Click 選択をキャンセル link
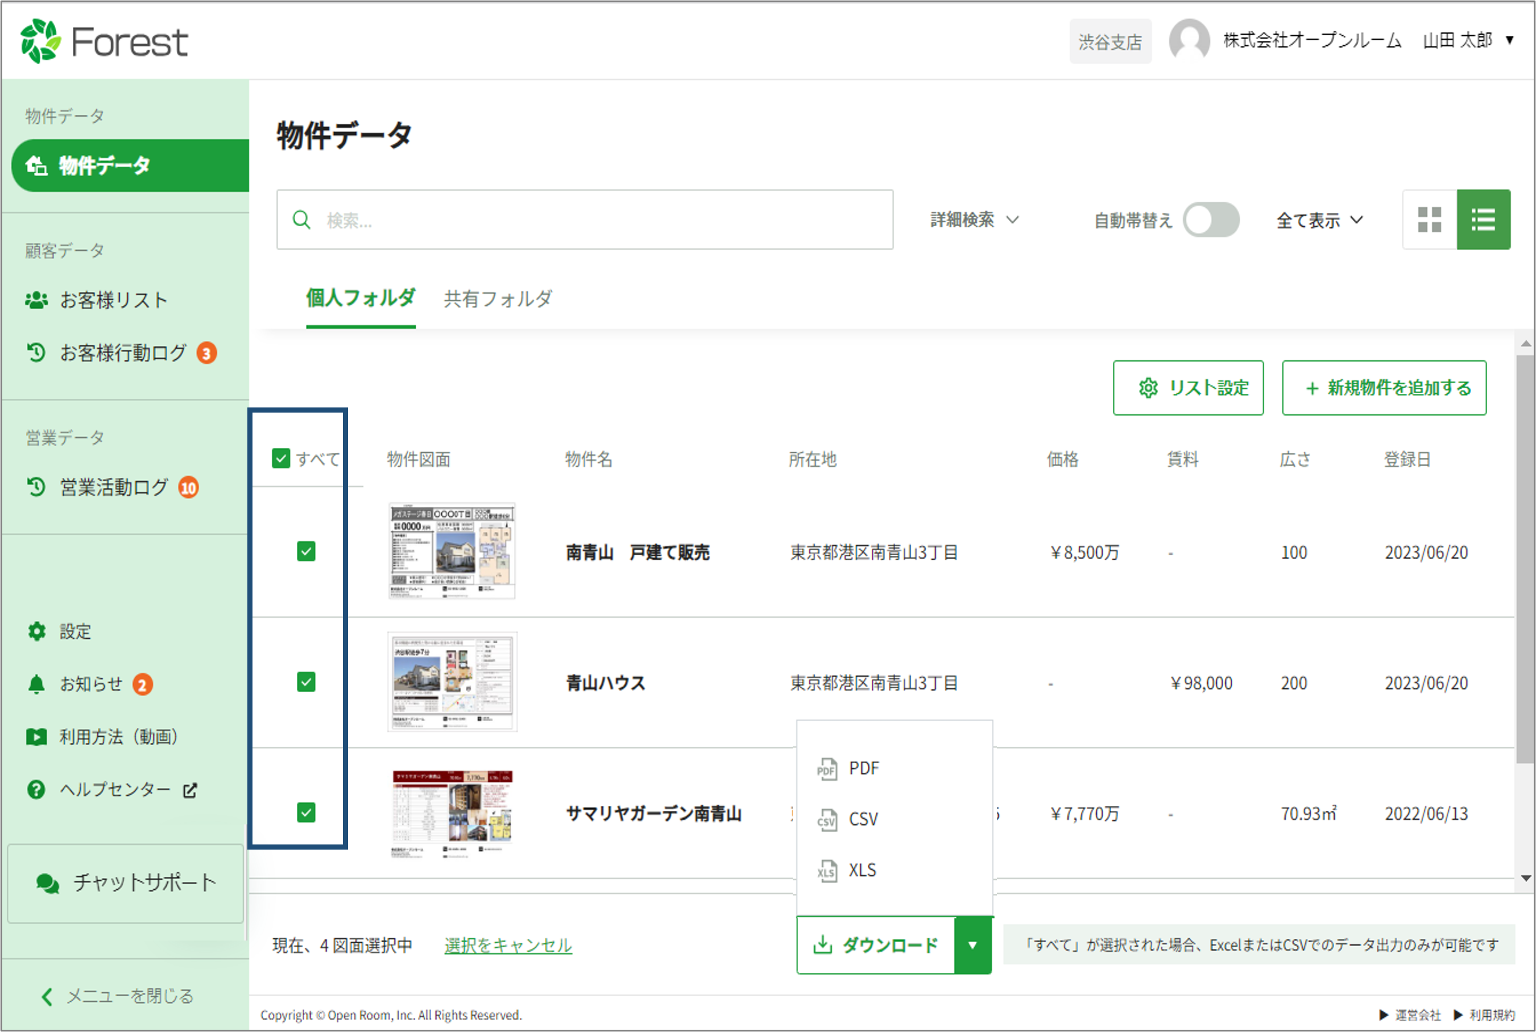Screen dimensions: 1536x1032 point(508,945)
